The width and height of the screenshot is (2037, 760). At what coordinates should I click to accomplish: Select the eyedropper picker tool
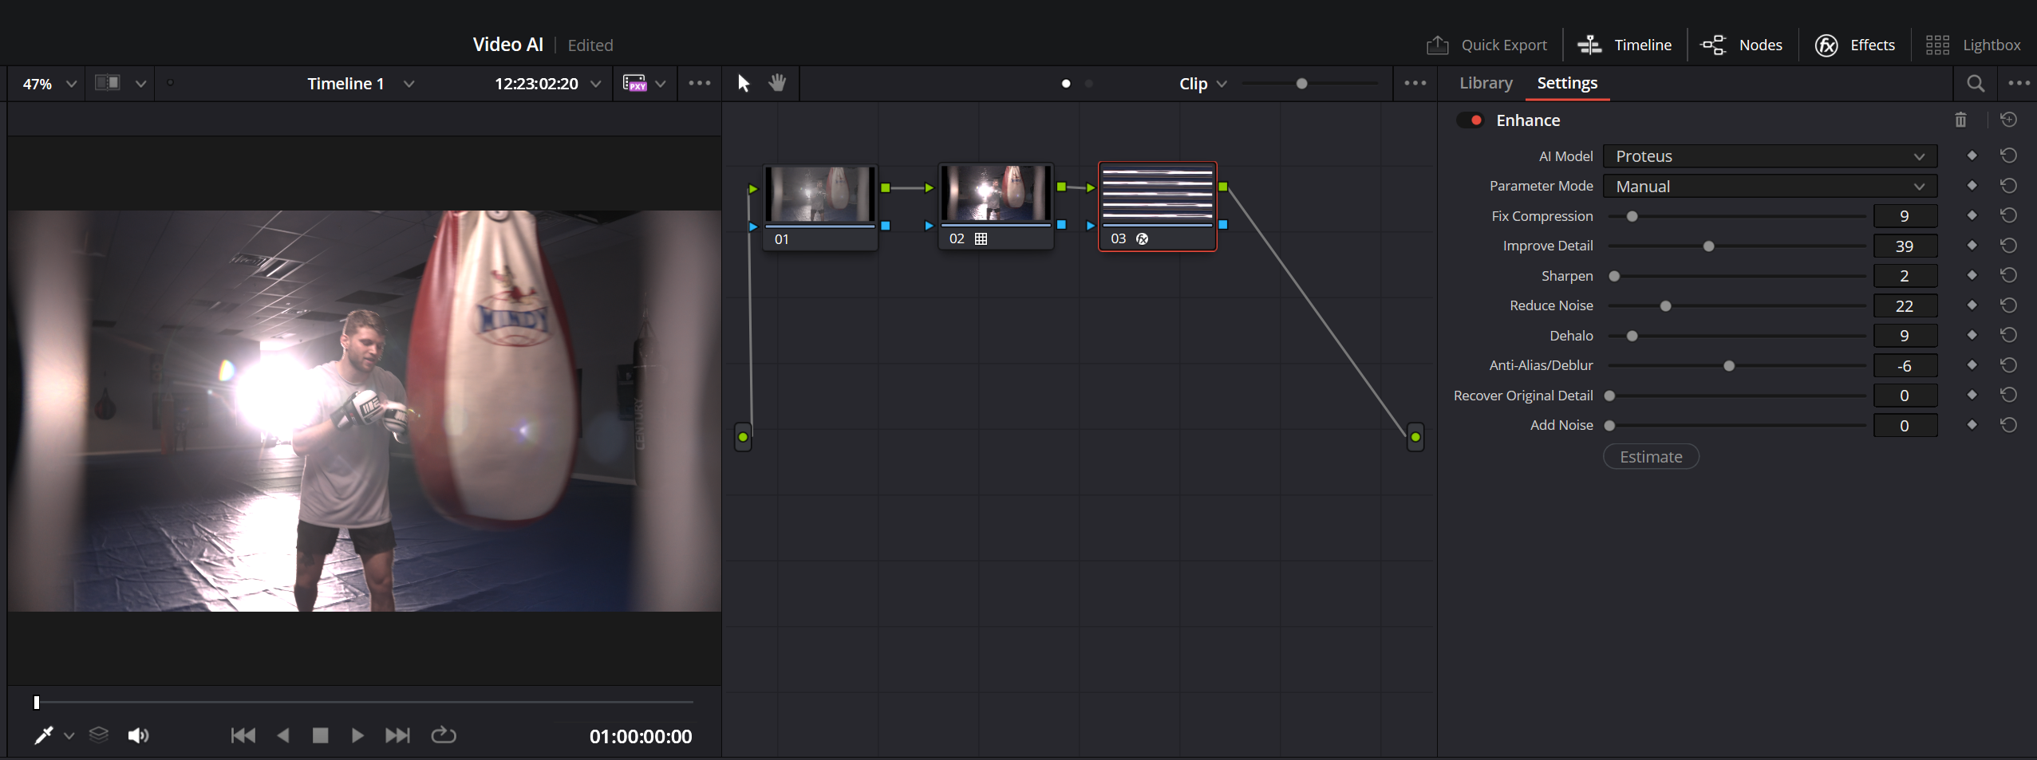tap(44, 735)
